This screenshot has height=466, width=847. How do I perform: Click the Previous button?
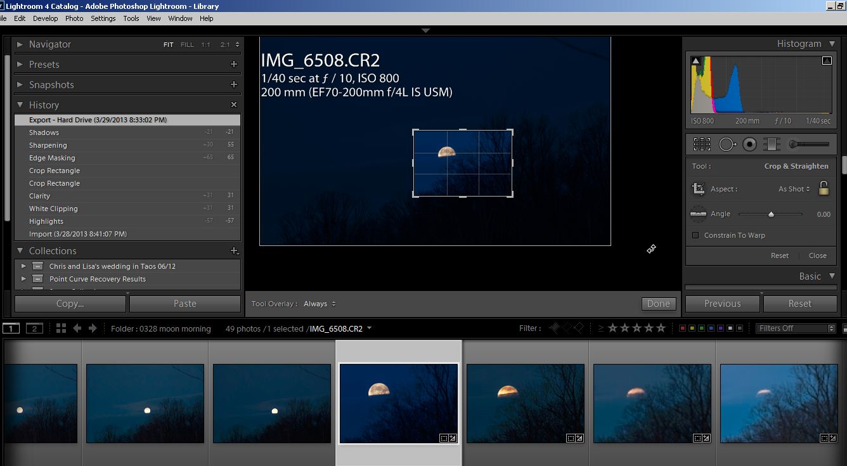[x=722, y=304]
